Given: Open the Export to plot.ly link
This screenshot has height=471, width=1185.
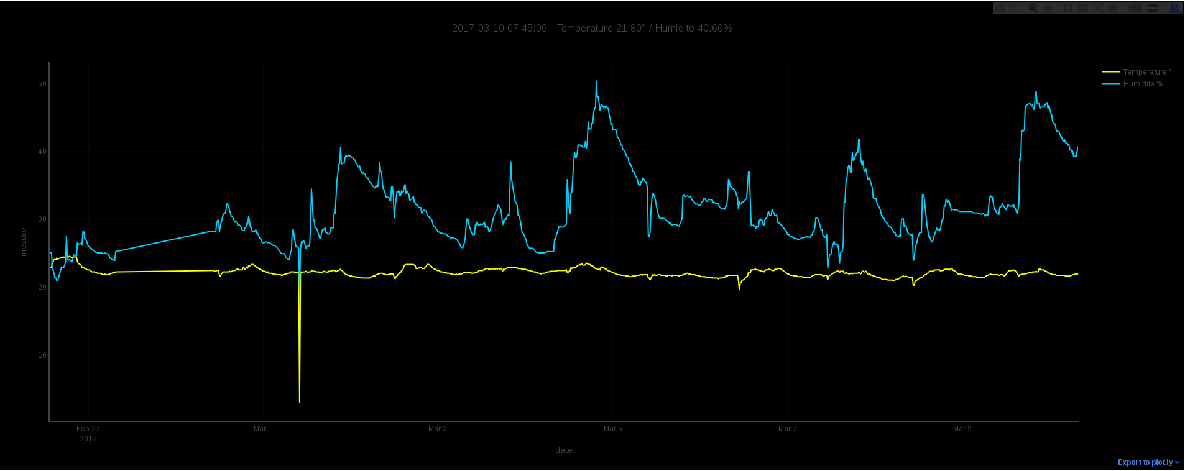Looking at the screenshot, I should coord(1148,462).
